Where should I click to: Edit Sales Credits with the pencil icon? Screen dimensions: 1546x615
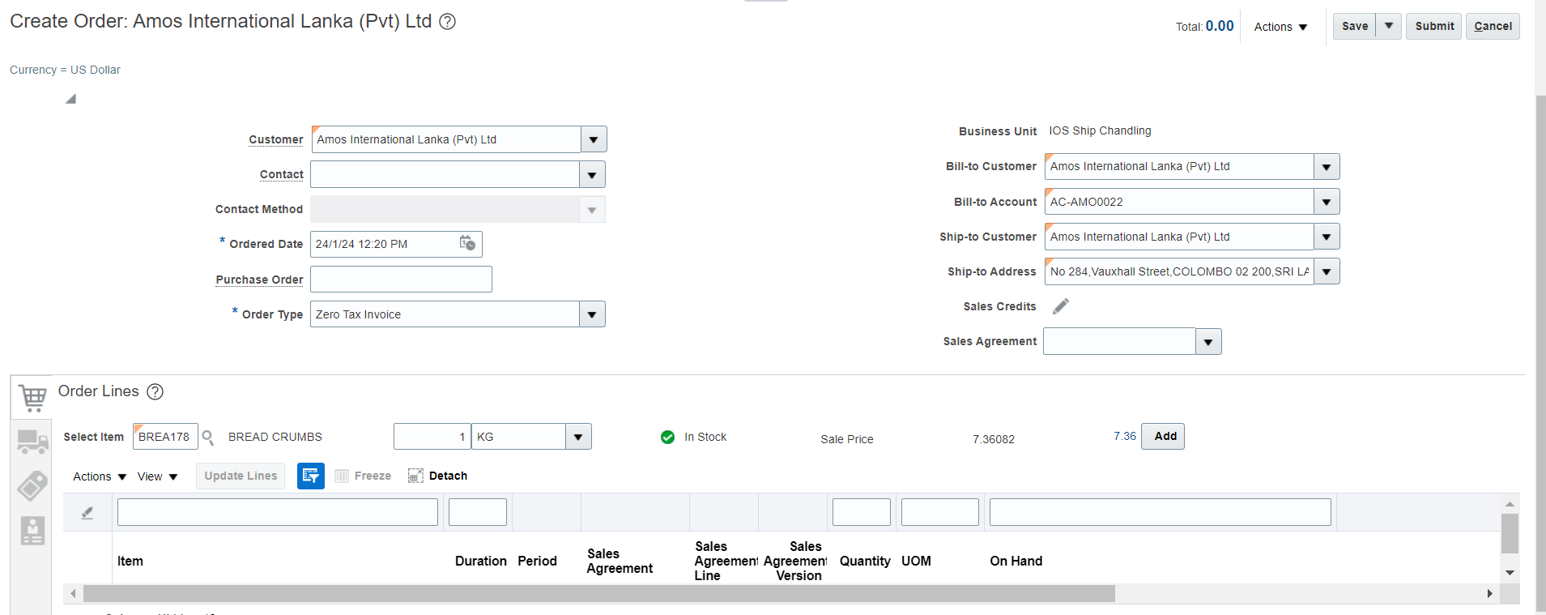click(x=1061, y=306)
